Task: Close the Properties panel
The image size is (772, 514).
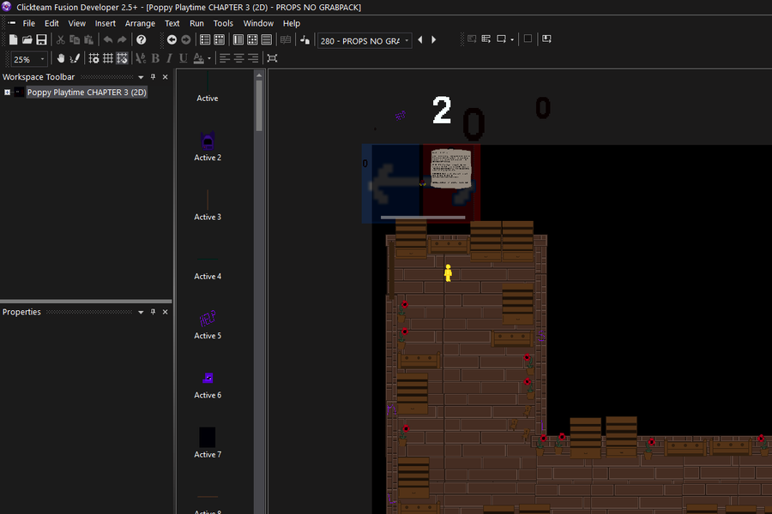Action: [166, 312]
